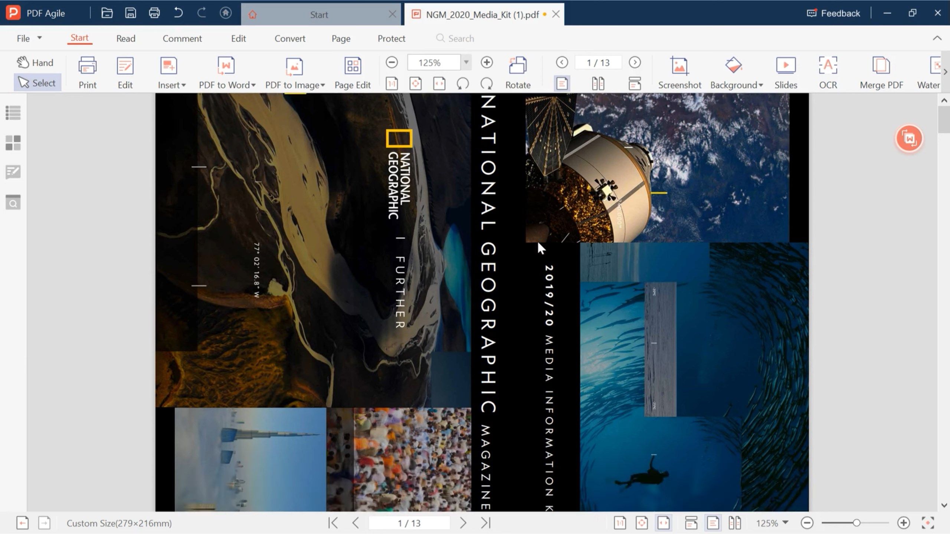Open the Edit tool in the ribbon
This screenshot has height=534, width=950.
(125, 73)
